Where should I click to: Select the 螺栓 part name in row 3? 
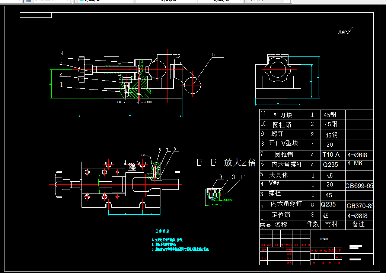point(275,194)
